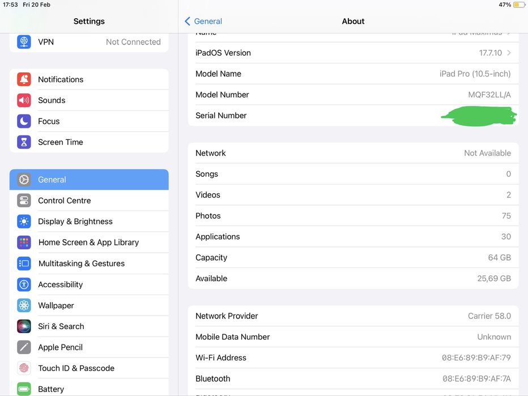Tap the Photos count 75
This screenshot has height=396, width=528.
click(x=506, y=216)
